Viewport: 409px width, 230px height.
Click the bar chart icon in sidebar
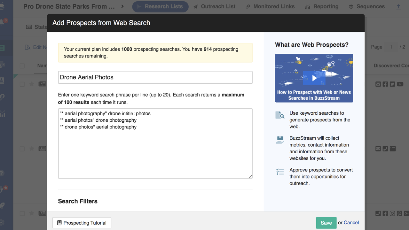coord(2,114)
